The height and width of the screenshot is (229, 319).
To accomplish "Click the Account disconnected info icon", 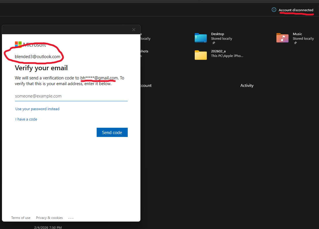I will point(274,10).
